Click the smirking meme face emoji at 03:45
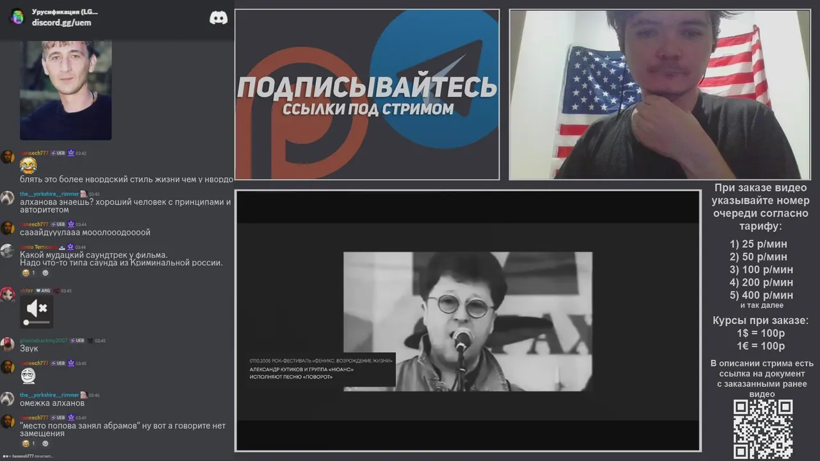The height and width of the screenshot is (461, 820). click(28, 376)
